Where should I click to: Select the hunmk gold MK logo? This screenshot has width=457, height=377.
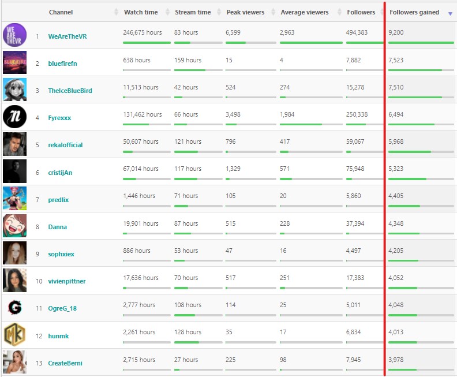pyautogui.click(x=14, y=335)
